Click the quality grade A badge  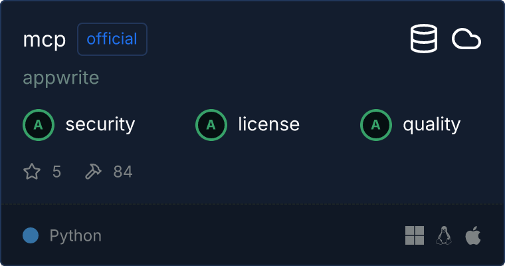tap(376, 124)
